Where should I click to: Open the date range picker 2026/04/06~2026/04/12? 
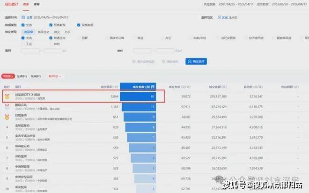(x=52, y=17)
